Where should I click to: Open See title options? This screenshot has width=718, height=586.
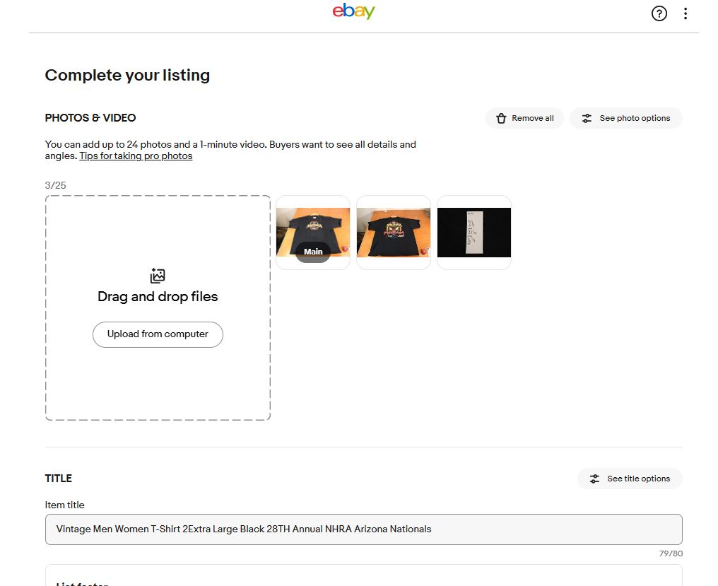(630, 479)
